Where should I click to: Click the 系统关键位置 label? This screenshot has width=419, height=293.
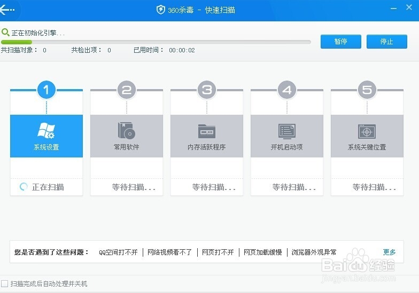[367, 147]
